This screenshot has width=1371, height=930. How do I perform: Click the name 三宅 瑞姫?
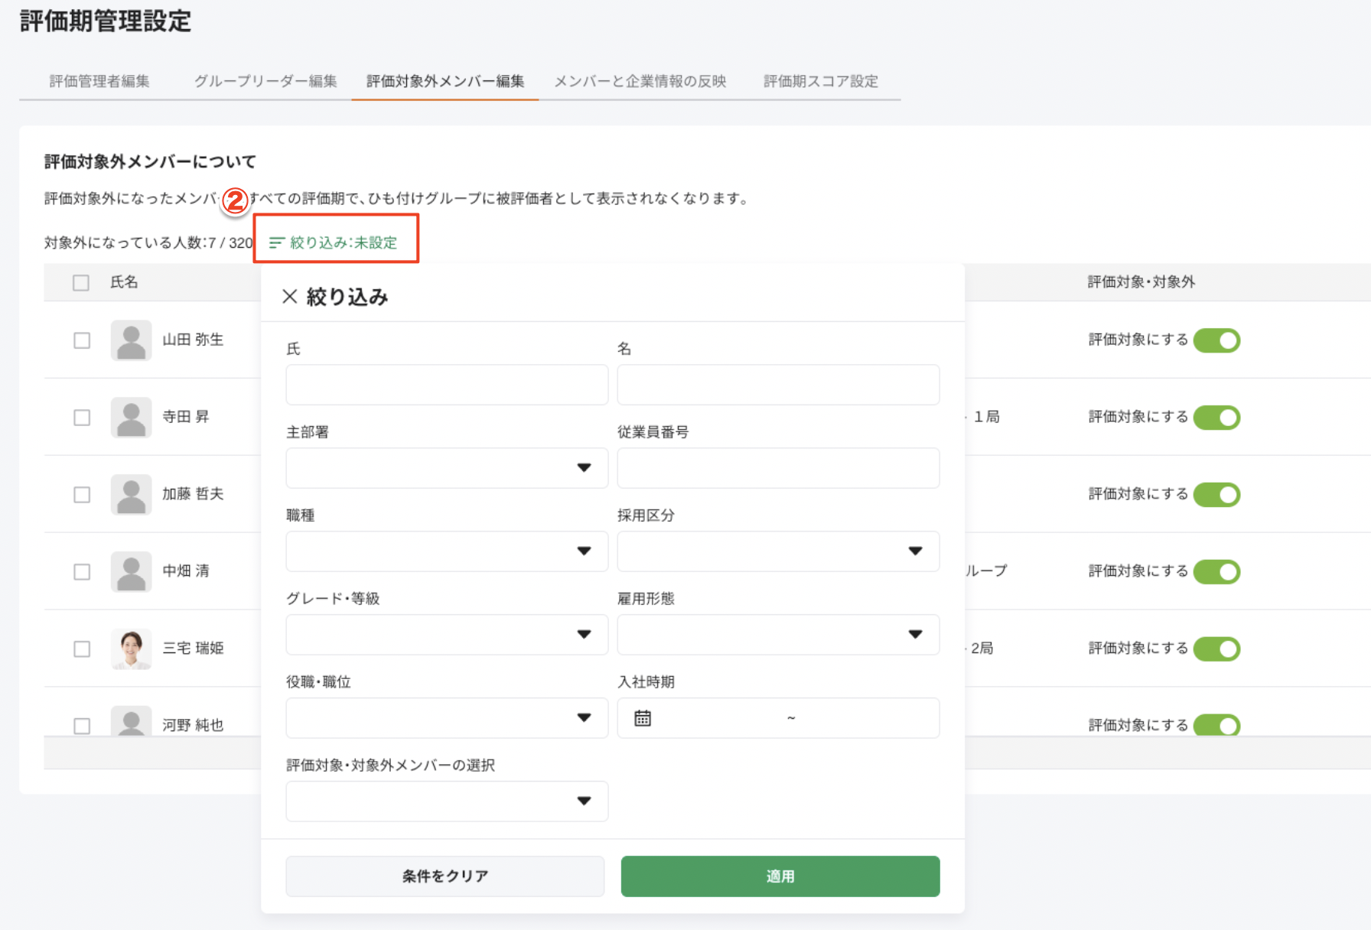193,649
